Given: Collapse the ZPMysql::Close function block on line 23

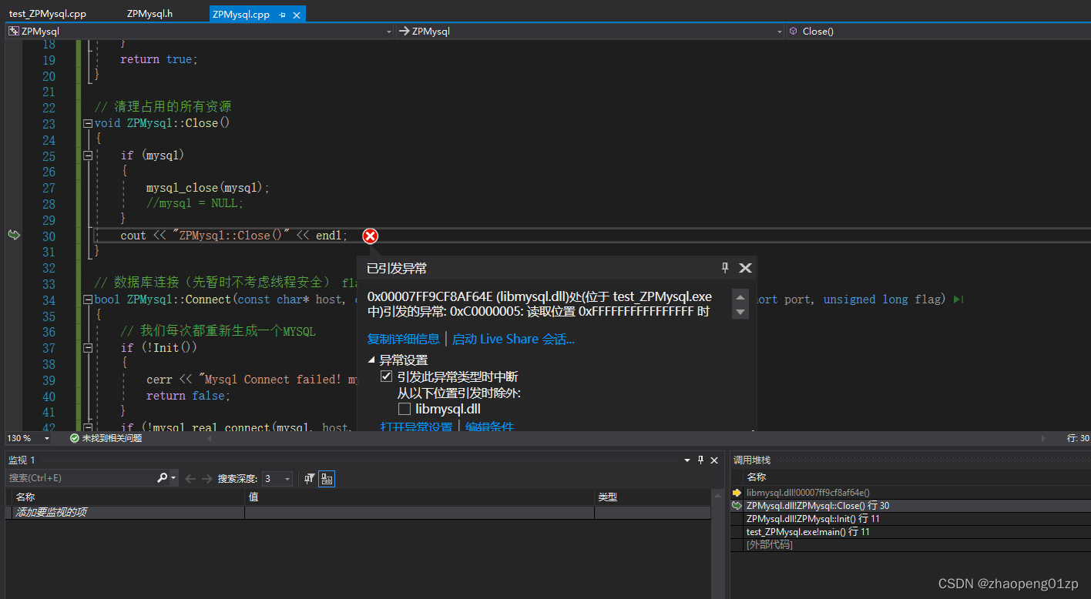Looking at the screenshot, I should pos(87,123).
